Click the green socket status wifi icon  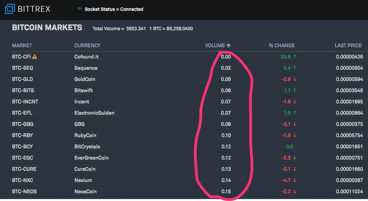(79, 9)
